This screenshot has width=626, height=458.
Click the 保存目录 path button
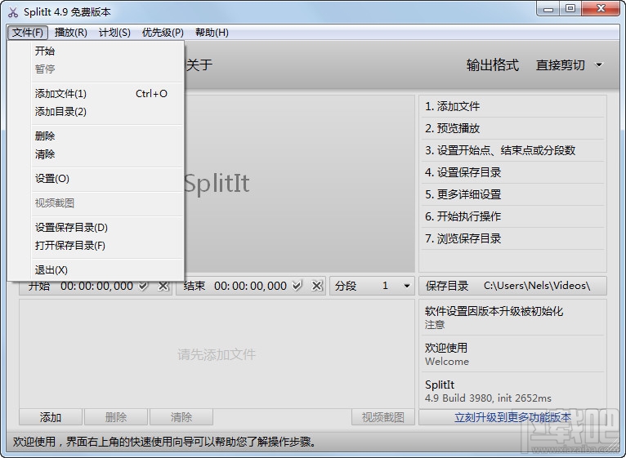pos(512,286)
